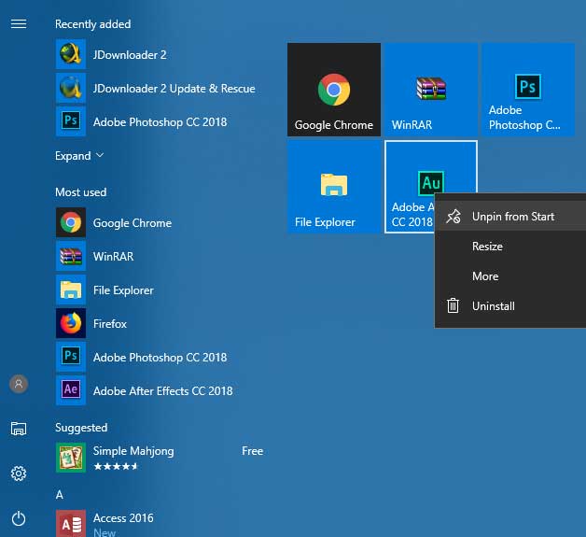The height and width of the screenshot is (537, 586).
Task: Click WinRAR icon in Most used list
Action: pos(71,256)
